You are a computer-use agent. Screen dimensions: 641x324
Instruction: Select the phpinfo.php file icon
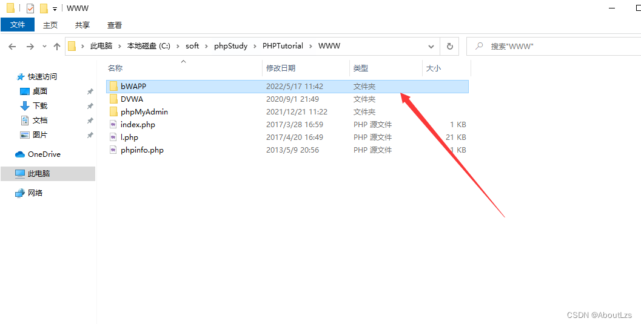[x=113, y=150]
